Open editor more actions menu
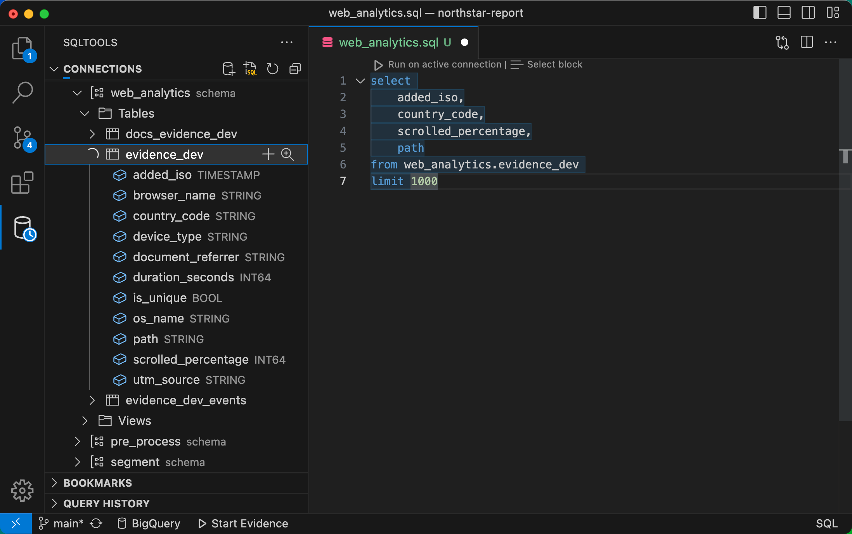 click(831, 42)
